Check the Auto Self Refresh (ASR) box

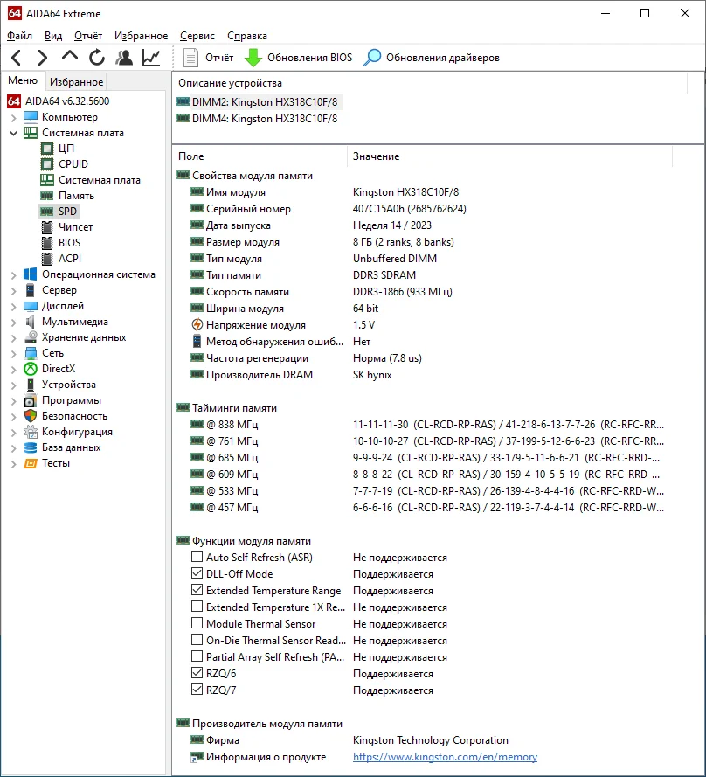point(197,557)
